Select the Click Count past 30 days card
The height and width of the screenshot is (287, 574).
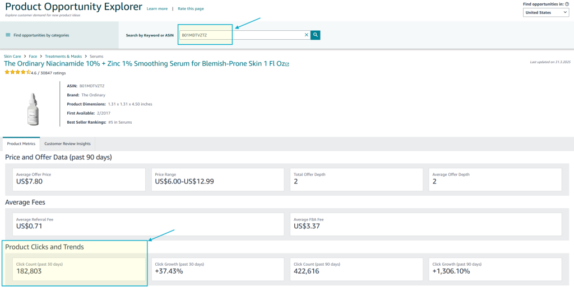click(x=78, y=269)
